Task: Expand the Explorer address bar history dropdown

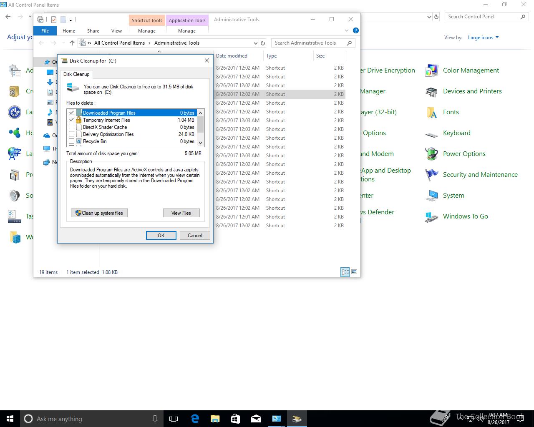Action: tap(255, 43)
